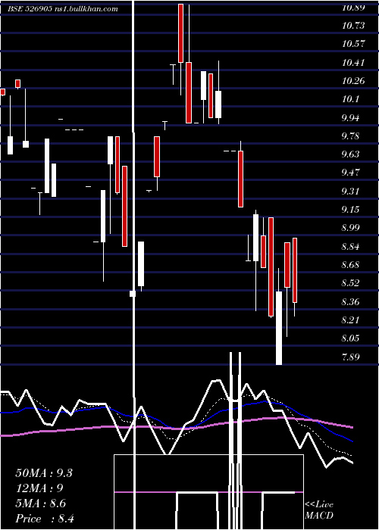The height and width of the screenshot is (530, 379).
Task: Select the last red candle on the right
Action: (295, 270)
